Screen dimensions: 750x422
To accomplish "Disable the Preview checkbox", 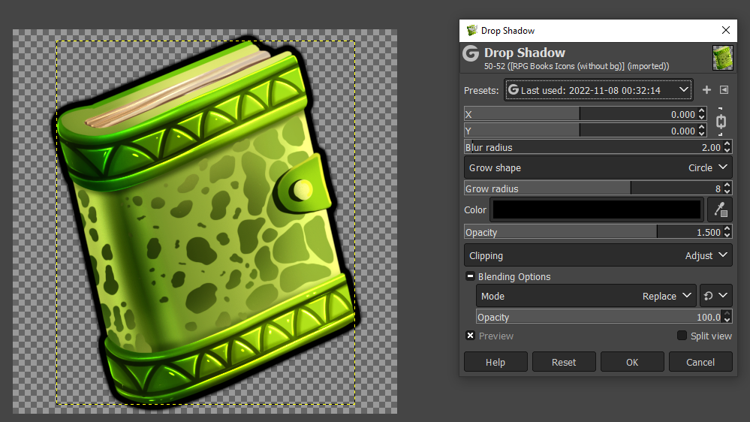I will (470, 336).
